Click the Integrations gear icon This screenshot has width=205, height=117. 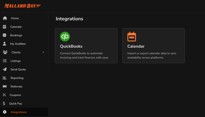[5, 112]
